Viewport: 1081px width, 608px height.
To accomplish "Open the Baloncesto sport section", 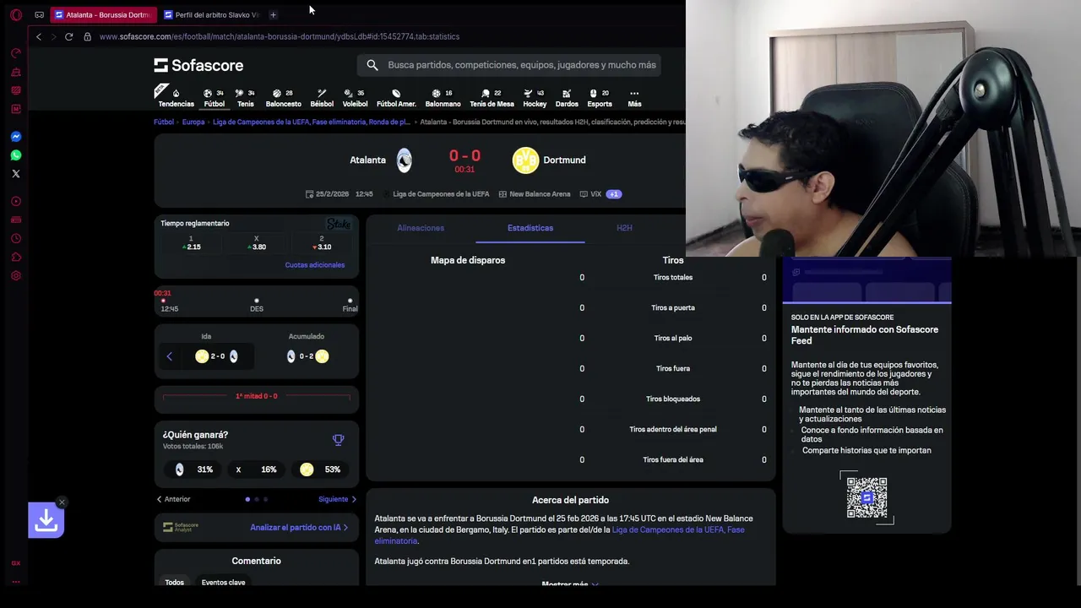I will pos(283,98).
